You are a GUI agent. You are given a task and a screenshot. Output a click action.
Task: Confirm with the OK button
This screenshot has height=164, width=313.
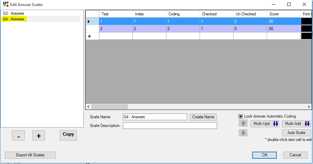(264, 155)
